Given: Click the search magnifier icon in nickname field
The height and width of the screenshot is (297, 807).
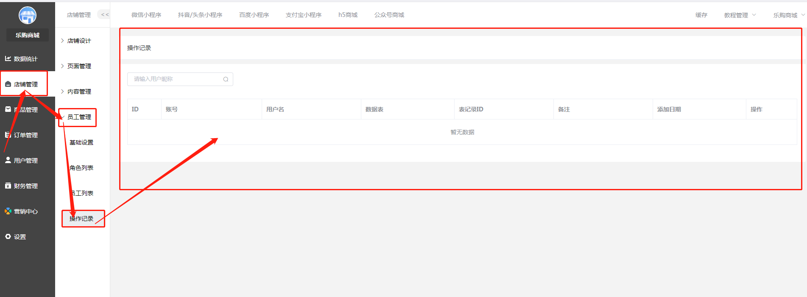Looking at the screenshot, I should tap(226, 79).
